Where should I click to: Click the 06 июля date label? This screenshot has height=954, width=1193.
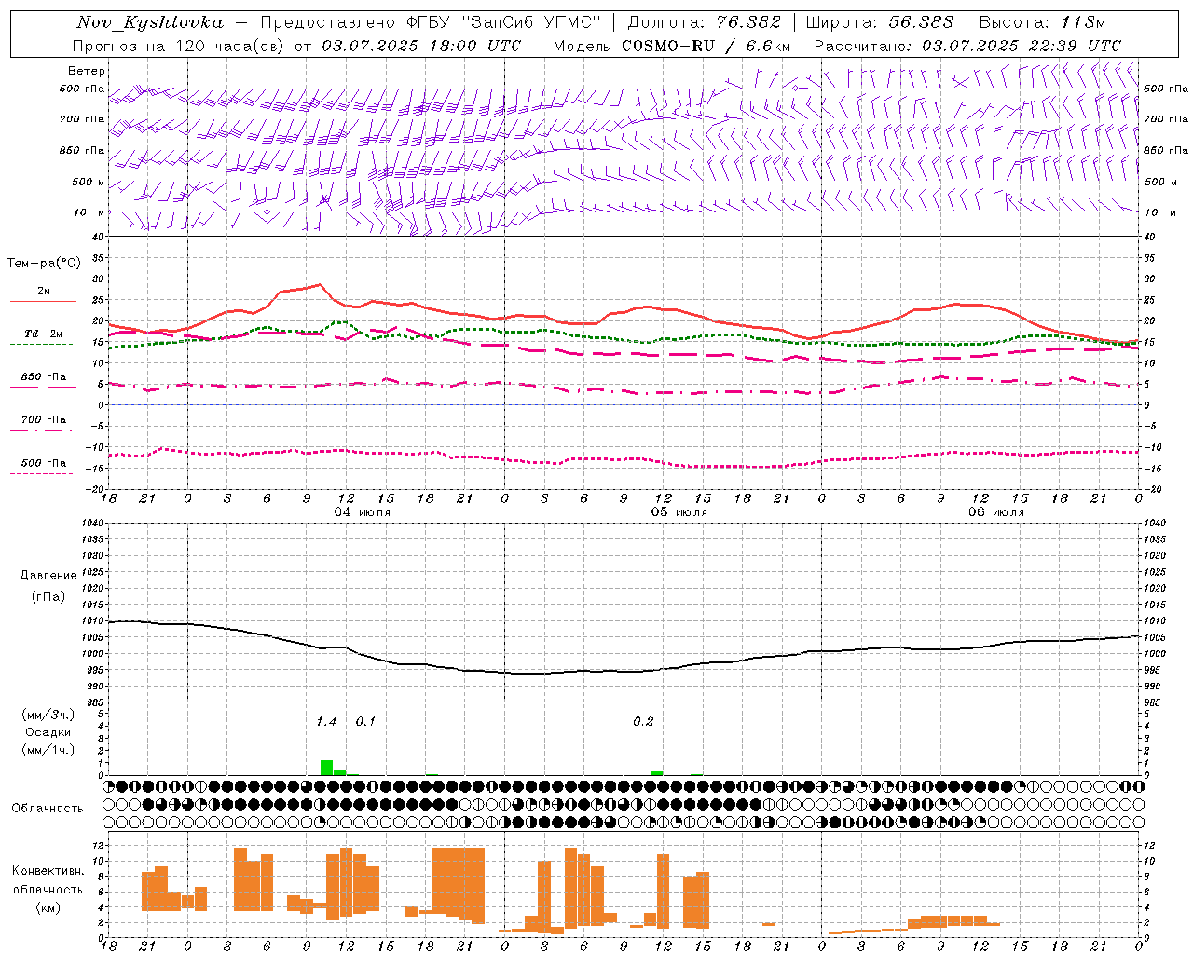[996, 512]
